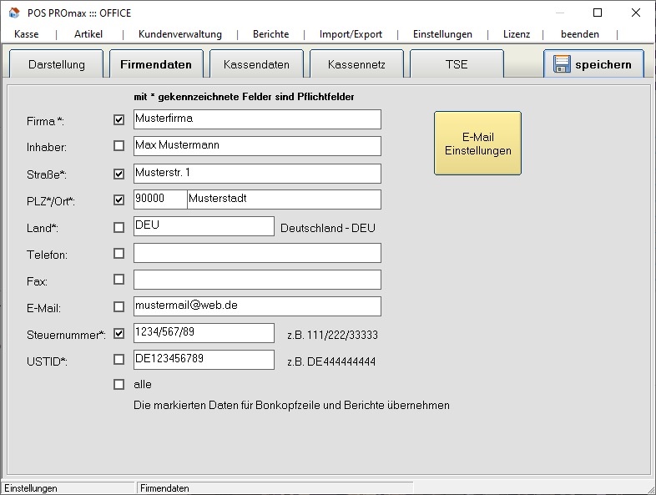The image size is (656, 495).
Task: Switch to the TSE tab
Action: [457, 64]
